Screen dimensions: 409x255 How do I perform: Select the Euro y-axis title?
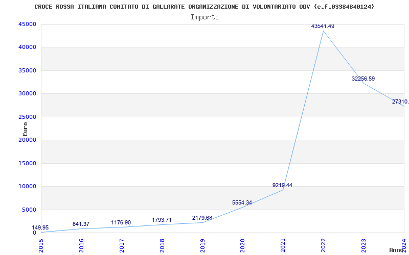pos(25,130)
